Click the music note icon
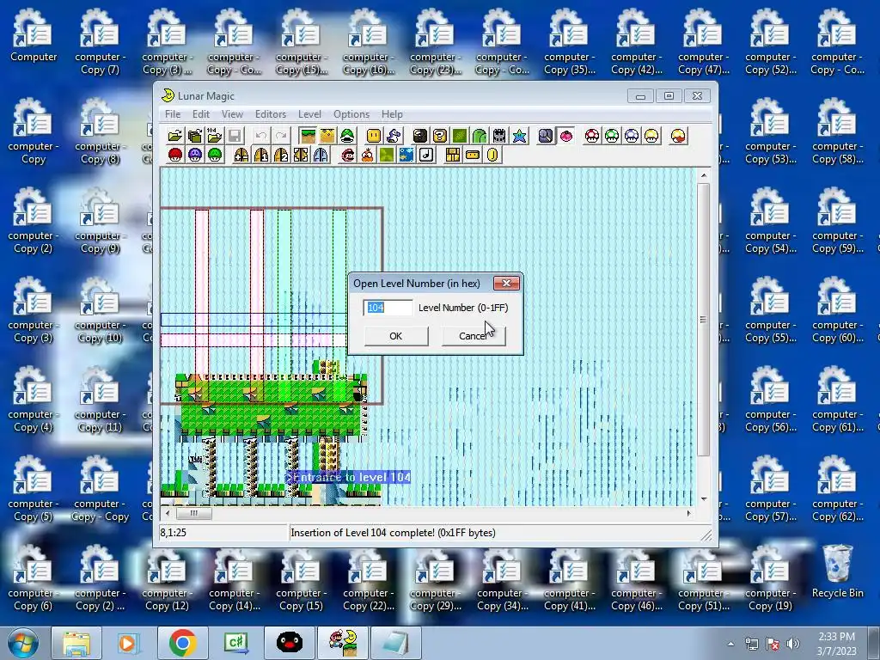The height and width of the screenshot is (660, 880). [426, 155]
